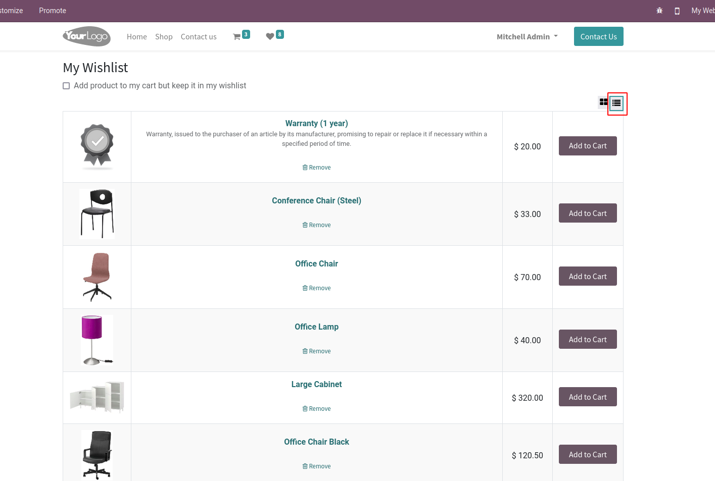
Task: Expand the Mitchell Admin user dropdown
Action: click(527, 37)
